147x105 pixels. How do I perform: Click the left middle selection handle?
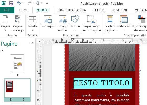[64, 70]
